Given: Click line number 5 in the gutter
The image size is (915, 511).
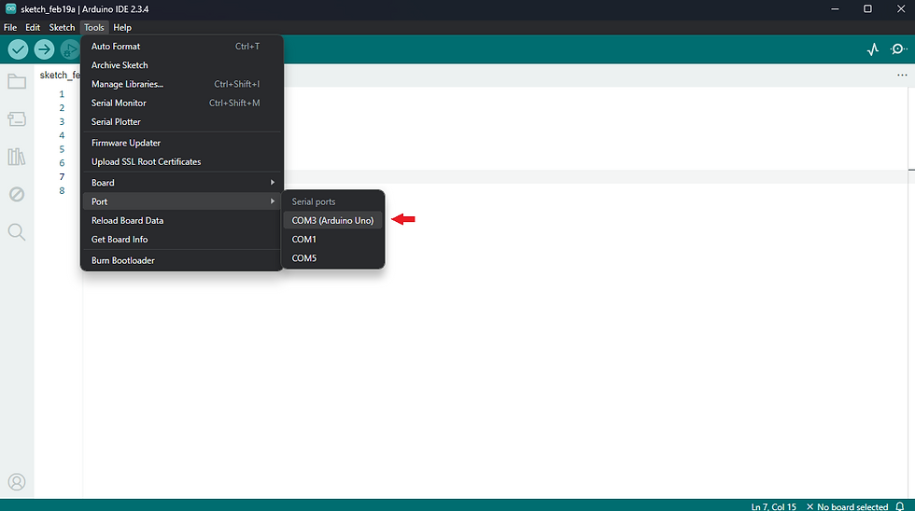Looking at the screenshot, I should (62, 149).
